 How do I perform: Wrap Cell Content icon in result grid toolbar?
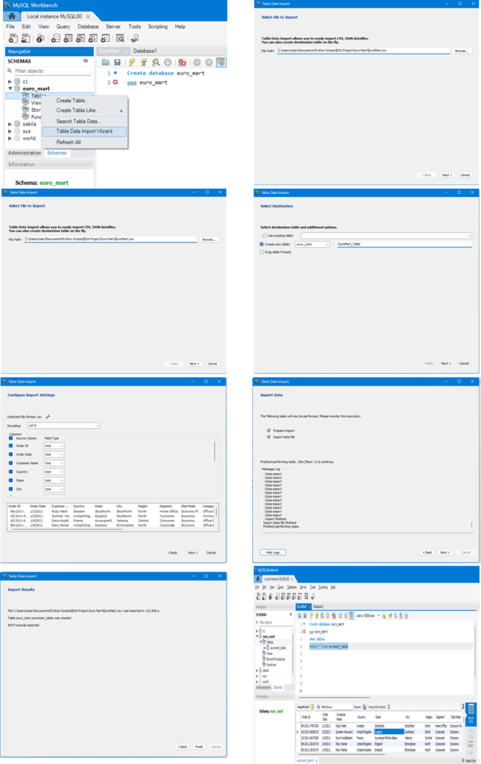coord(389,707)
